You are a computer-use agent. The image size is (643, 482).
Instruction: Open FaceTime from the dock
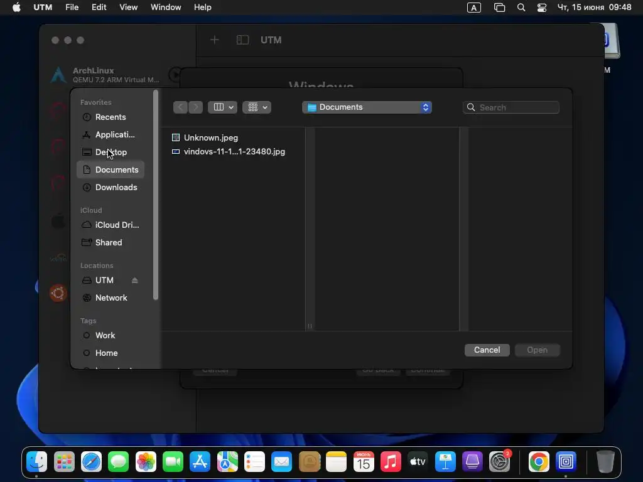(173, 462)
